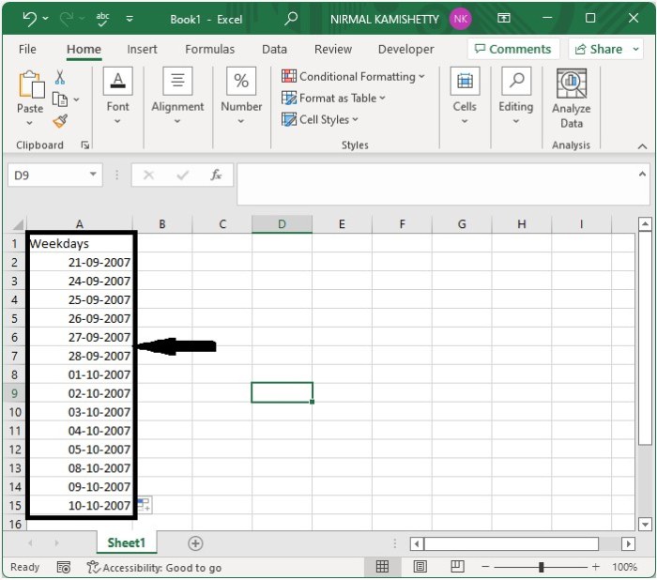The height and width of the screenshot is (580, 657).
Task: Click the Sheet1 tab
Action: click(x=126, y=542)
